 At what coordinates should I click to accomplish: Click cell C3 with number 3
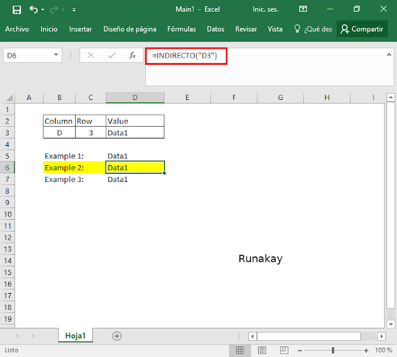[91, 133]
